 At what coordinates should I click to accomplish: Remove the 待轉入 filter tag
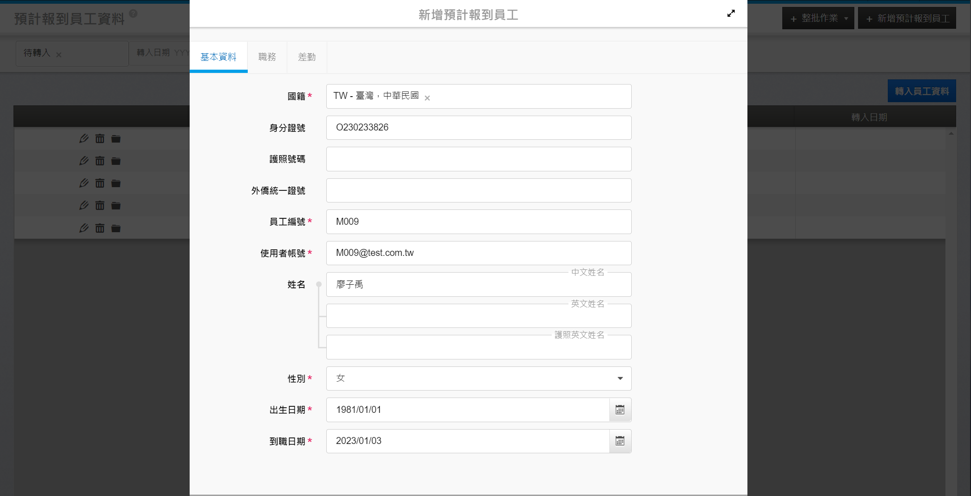pos(59,55)
